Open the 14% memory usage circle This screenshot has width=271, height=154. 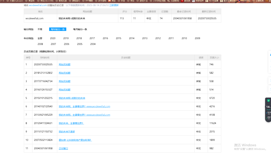tap(268, 107)
